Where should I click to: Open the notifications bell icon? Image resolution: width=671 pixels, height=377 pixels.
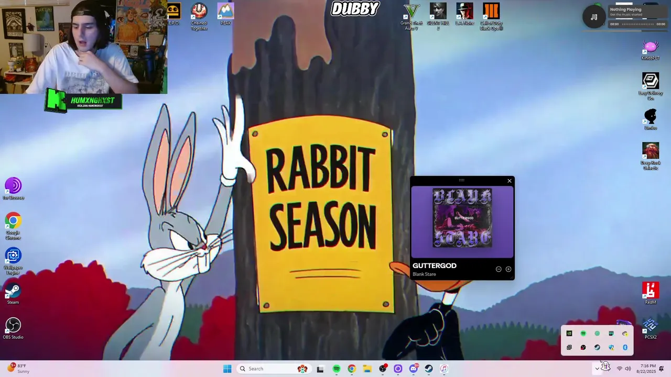662,369
